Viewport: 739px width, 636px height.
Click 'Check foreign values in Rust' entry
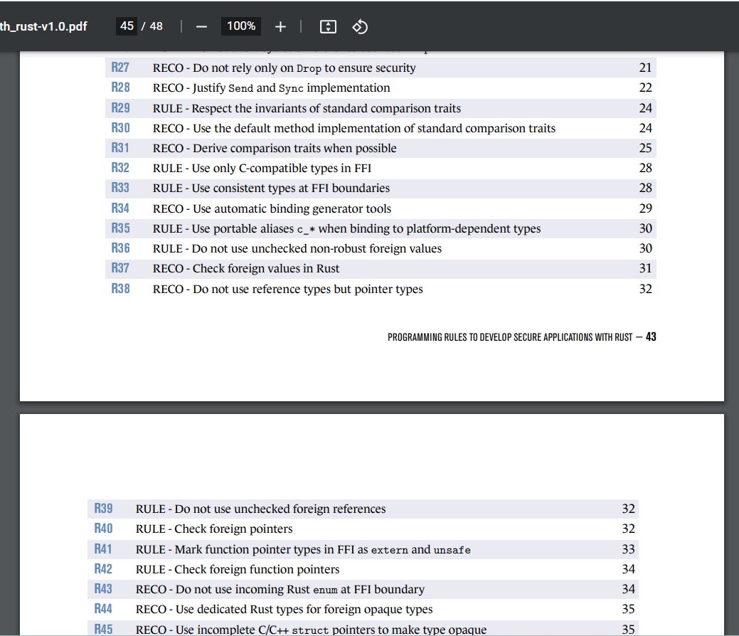(246, 269)
